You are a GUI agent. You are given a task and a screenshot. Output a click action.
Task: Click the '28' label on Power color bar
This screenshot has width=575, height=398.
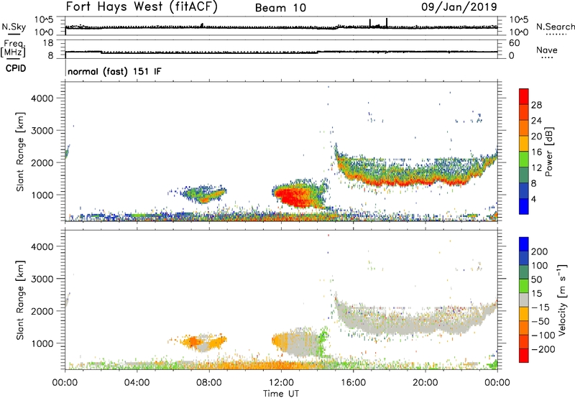pyautogui.click(x=536, y=105)
